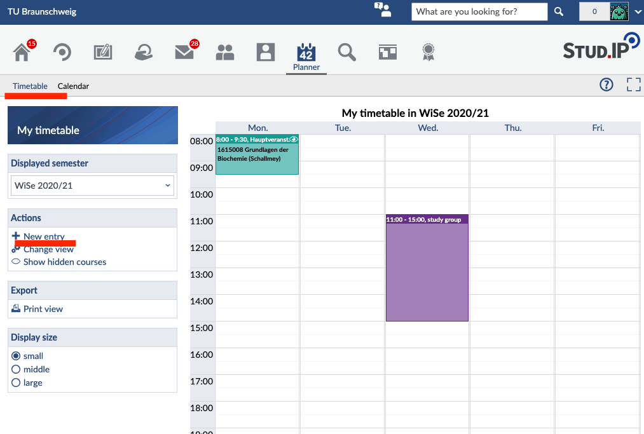Open the notepad-with-pencil icon
Screen dimensions: 644x434
pos(103,52)
